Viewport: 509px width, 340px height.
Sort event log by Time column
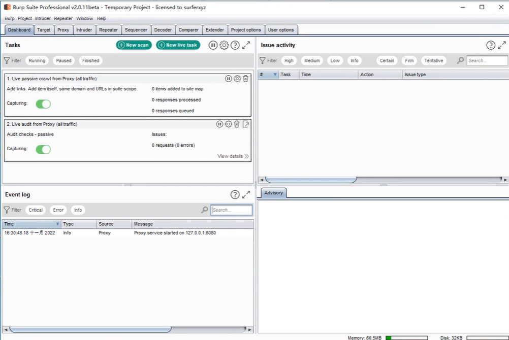pyautogui.click(x=31, y=224)
